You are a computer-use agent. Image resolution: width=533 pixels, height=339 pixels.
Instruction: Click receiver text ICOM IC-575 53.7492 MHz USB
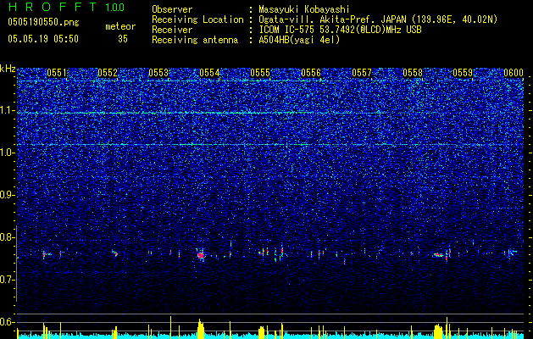click(x=340, y=30)
